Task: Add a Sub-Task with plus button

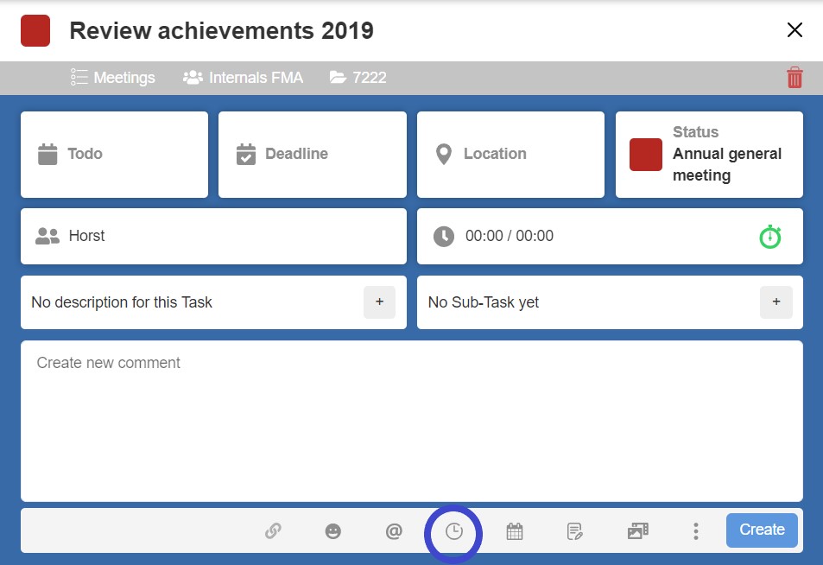Action: [776, 302]
